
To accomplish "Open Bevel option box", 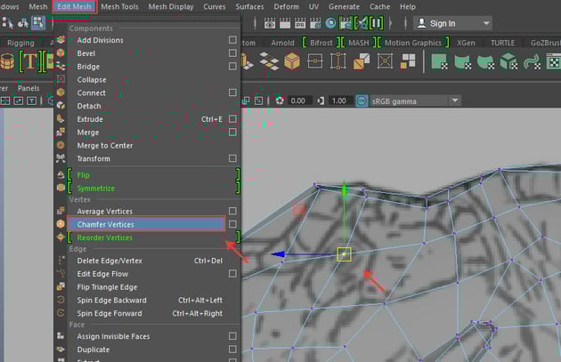I will [232, 52].
